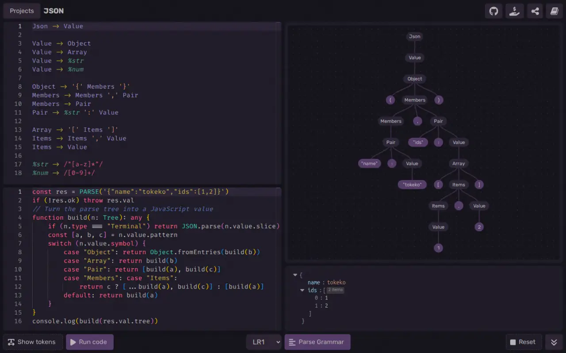Click the 'const res = PARSE' code line
566x353 pixels.
point(130,192)
